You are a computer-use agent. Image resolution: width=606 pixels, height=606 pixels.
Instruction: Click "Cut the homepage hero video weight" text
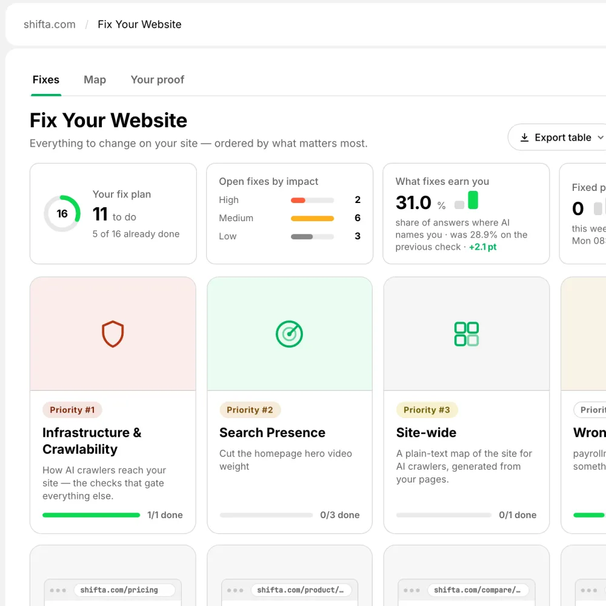point(285,460)
